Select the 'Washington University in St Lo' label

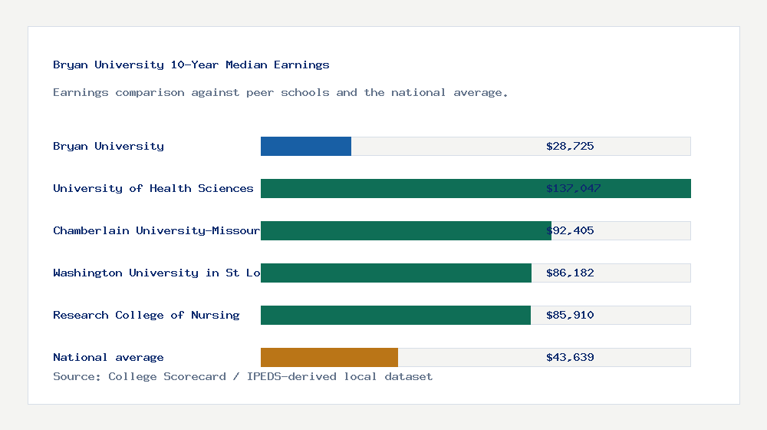pyautogui.click(x=156, y=273)
